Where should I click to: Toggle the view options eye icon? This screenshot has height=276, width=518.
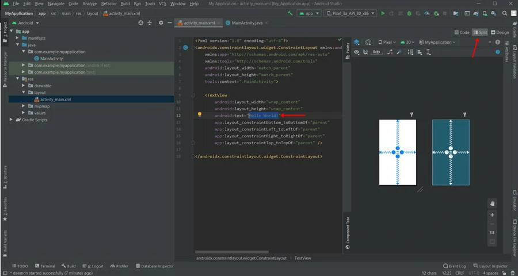tap(357, 52)
